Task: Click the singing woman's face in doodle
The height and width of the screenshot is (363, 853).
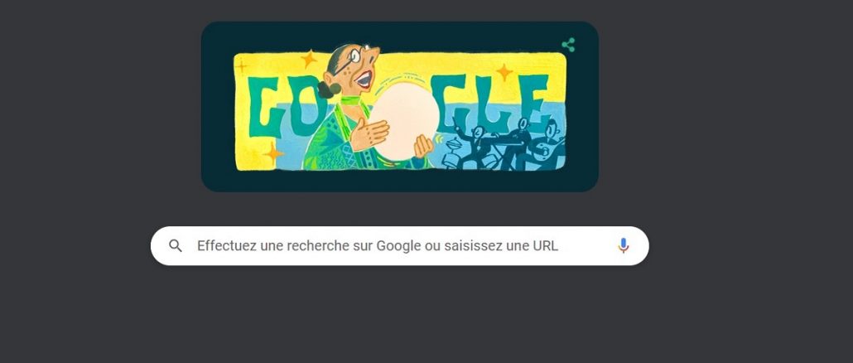Action: [x=361, y=68]
